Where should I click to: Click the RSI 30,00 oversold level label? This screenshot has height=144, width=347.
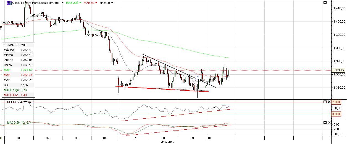pos(336,114)
